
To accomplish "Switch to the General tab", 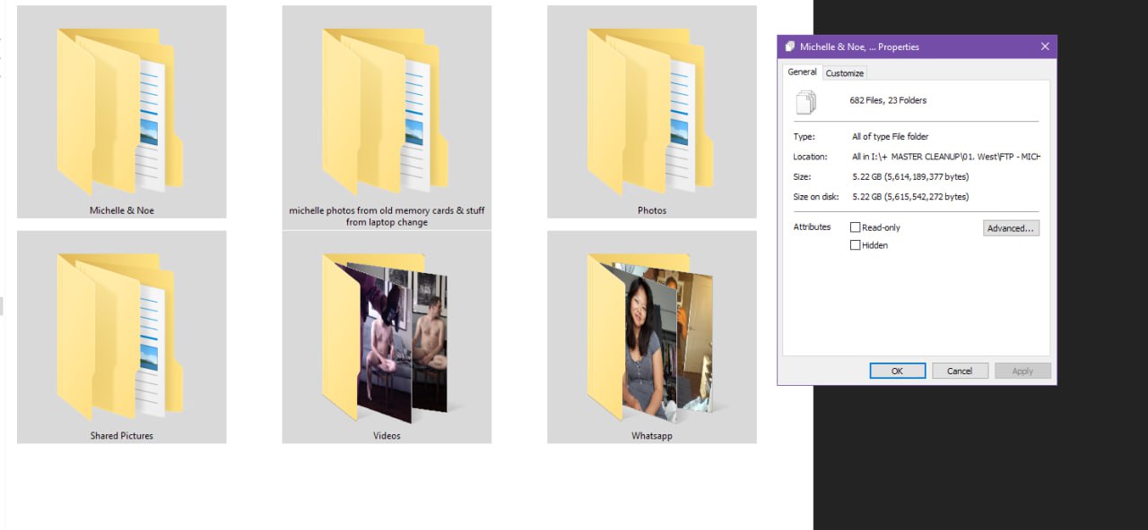I will coord(802,73).
